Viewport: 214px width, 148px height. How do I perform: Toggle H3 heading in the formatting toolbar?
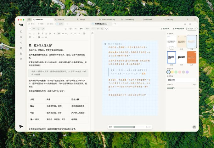[x=66, y=33]
